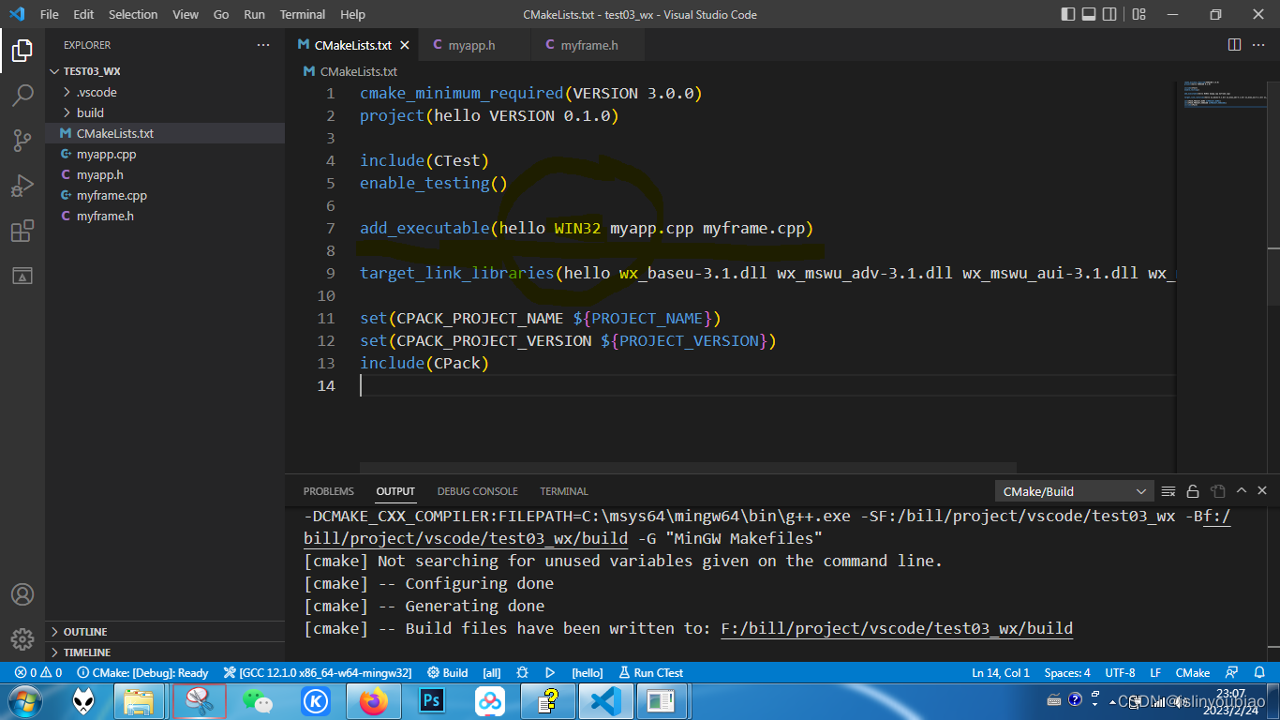Expand the OUTLINE section

[84, 631]
